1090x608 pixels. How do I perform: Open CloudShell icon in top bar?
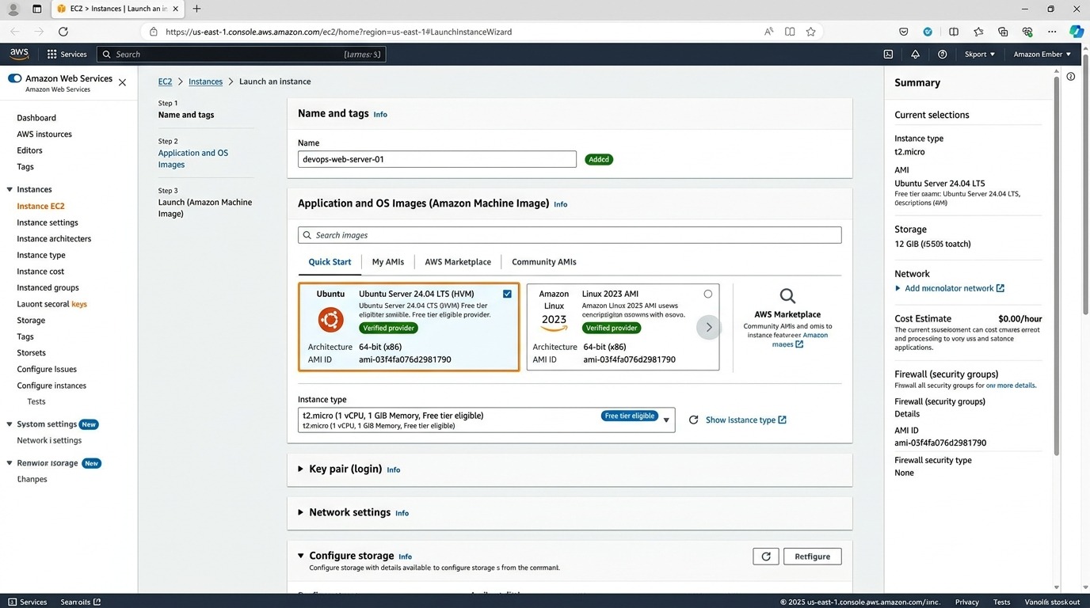(x=888, y=55)
